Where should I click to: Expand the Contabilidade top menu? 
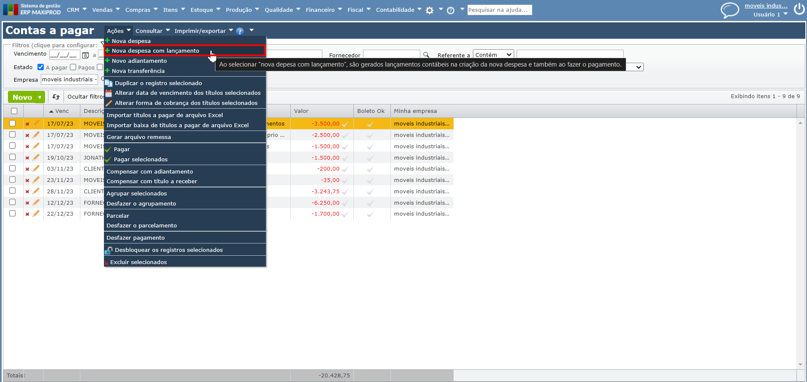pyautogui.click(x=398, y=10)
